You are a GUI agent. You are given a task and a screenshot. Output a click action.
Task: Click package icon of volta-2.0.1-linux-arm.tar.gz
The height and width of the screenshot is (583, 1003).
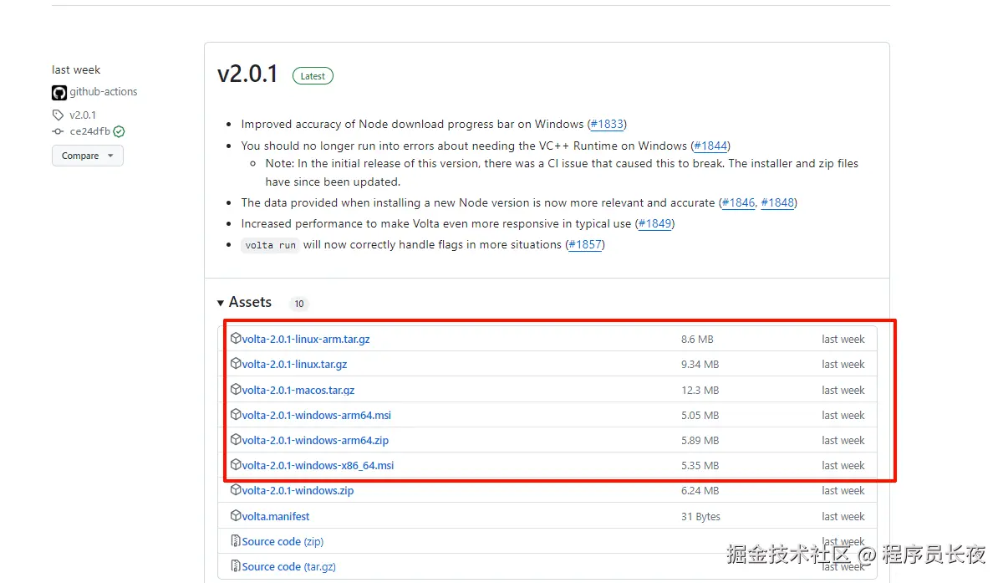(x=236, y=339)
